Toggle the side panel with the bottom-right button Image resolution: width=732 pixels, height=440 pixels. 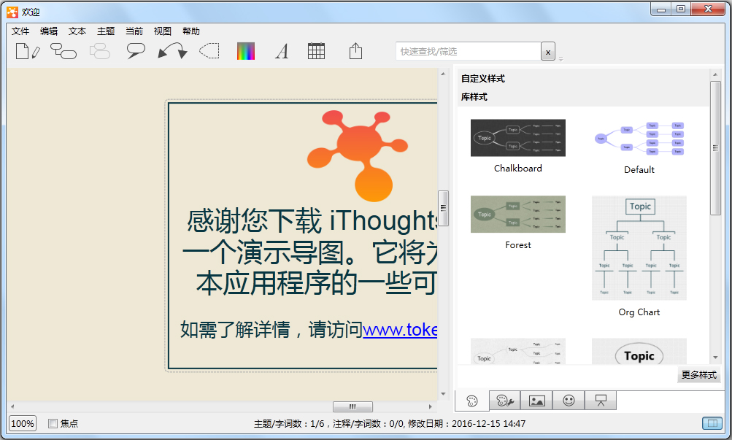[712, 423]
